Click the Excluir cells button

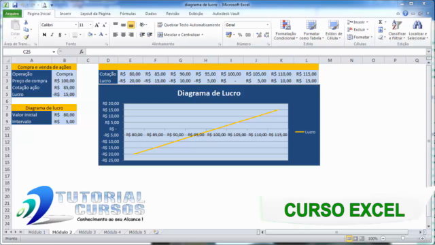click(358, 29)
